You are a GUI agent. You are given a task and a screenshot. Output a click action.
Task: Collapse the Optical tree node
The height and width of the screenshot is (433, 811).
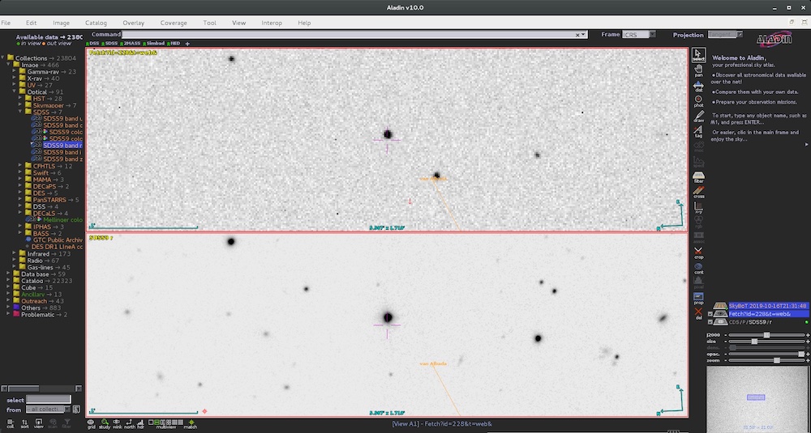tap(15, 91)
